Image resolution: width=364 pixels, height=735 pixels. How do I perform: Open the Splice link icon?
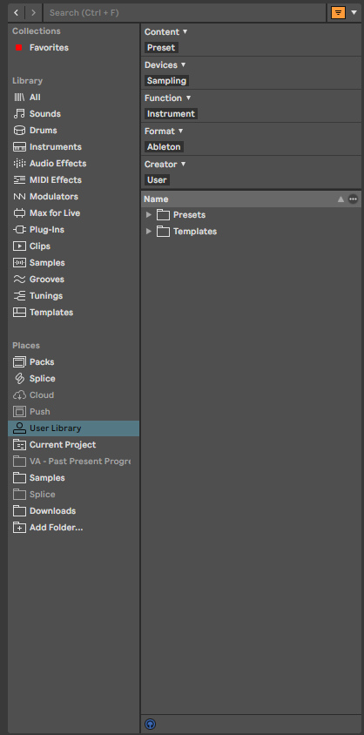[x=19, y=379]
